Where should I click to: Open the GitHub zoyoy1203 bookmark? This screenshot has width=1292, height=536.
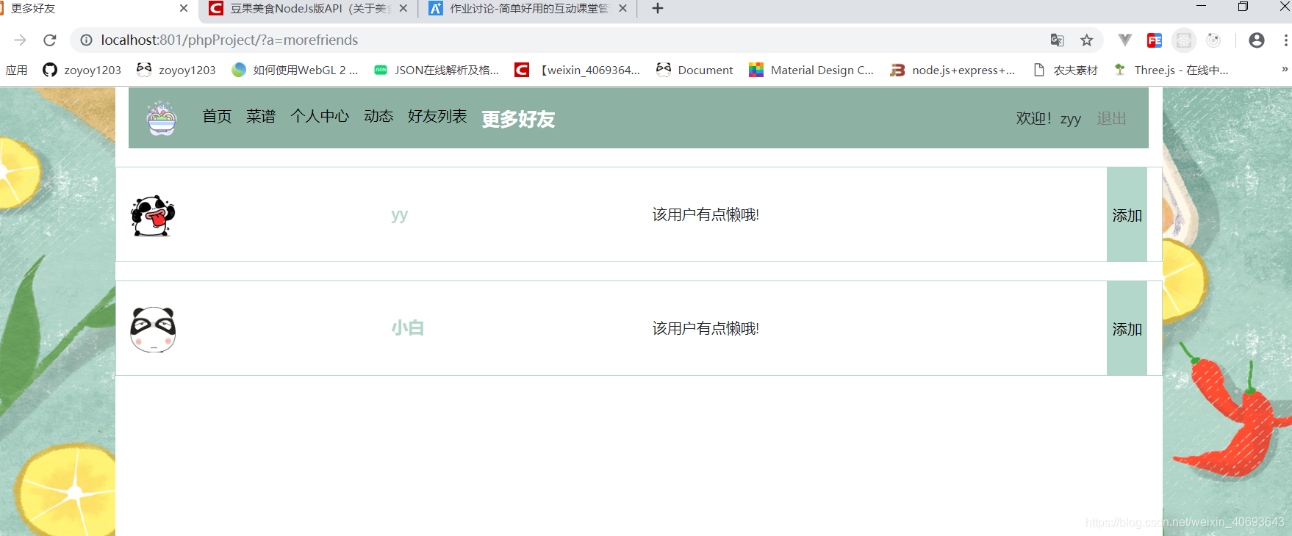point(82,70)
